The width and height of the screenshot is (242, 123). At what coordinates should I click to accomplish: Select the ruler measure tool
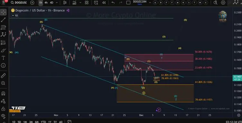coord(3,75)
